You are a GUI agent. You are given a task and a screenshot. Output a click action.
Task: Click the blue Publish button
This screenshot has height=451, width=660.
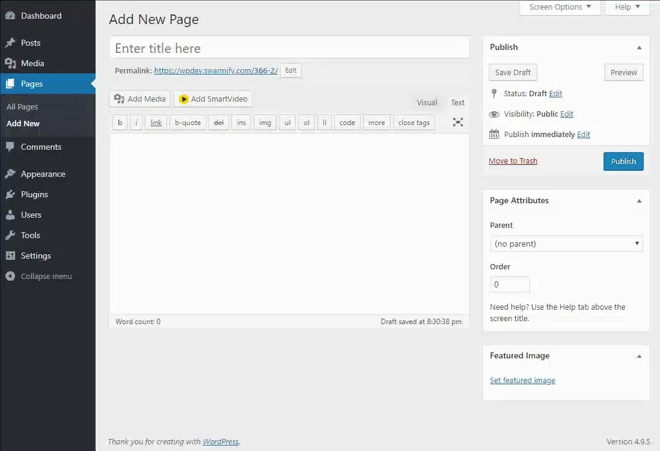coord(623,161)
